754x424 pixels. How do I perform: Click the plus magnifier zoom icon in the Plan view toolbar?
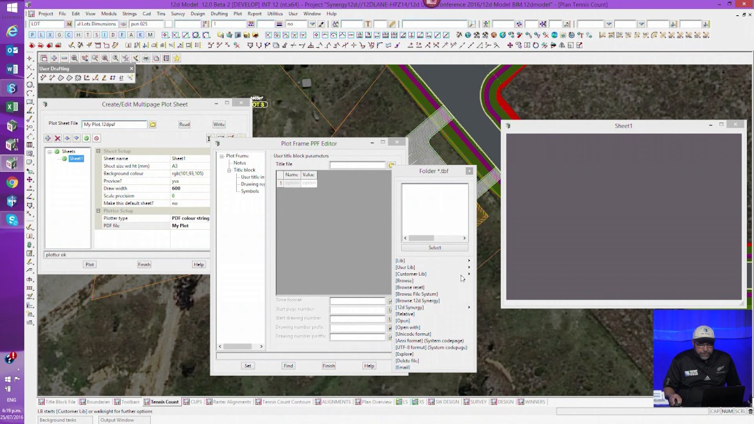[x=74, y=58]
